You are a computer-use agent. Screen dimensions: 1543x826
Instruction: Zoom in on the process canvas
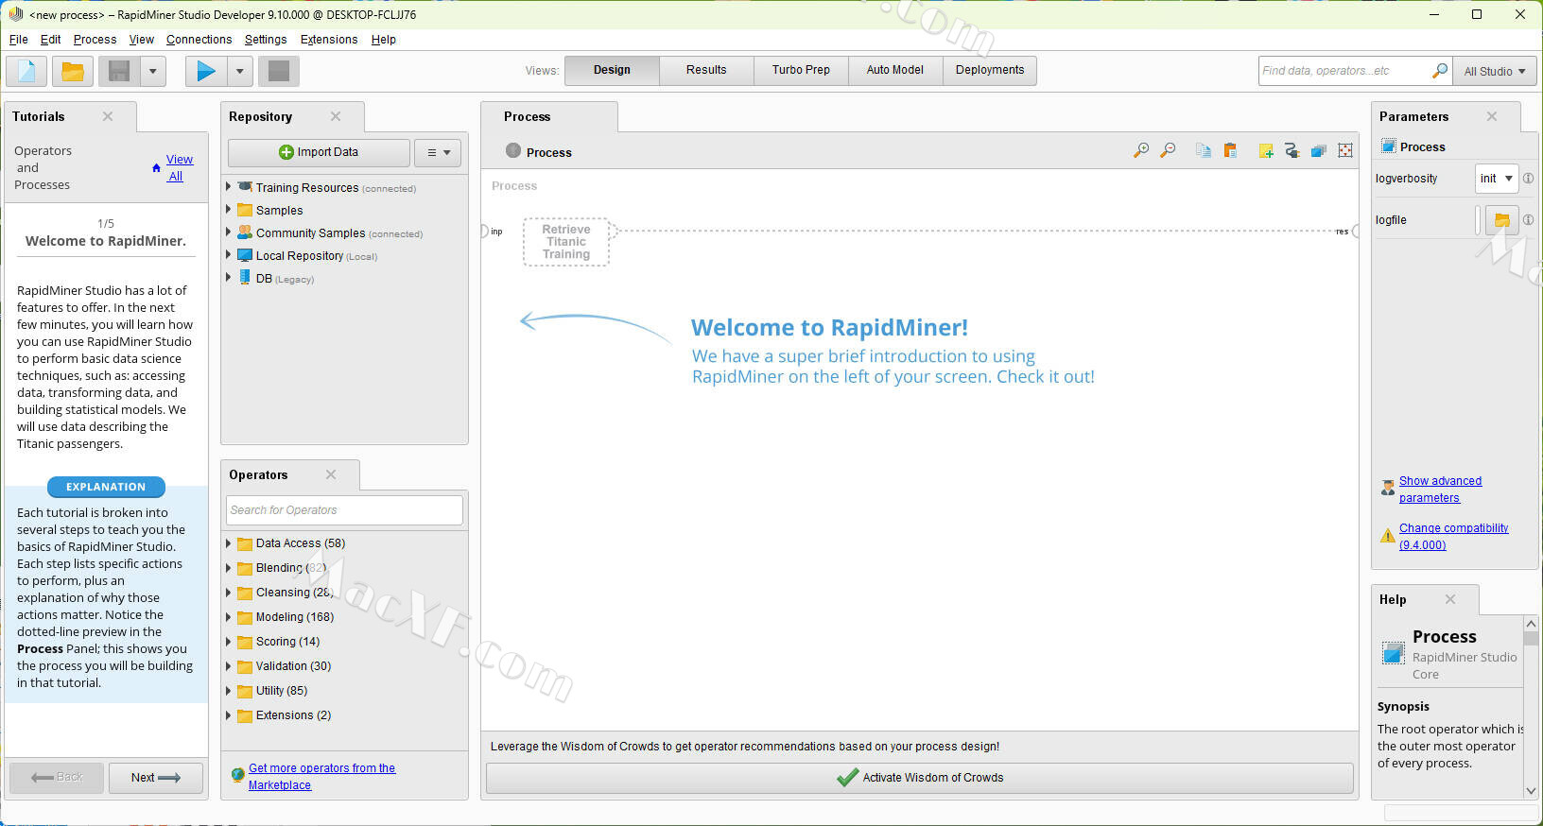1141,150
